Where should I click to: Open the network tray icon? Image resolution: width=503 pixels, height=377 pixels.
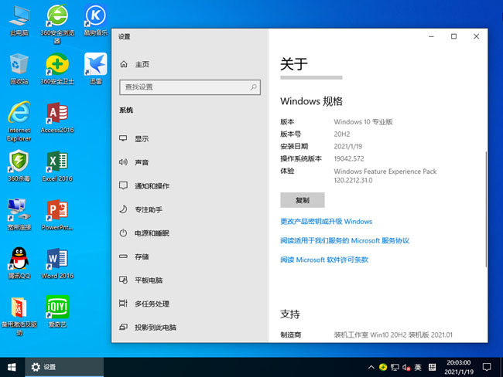395,368
